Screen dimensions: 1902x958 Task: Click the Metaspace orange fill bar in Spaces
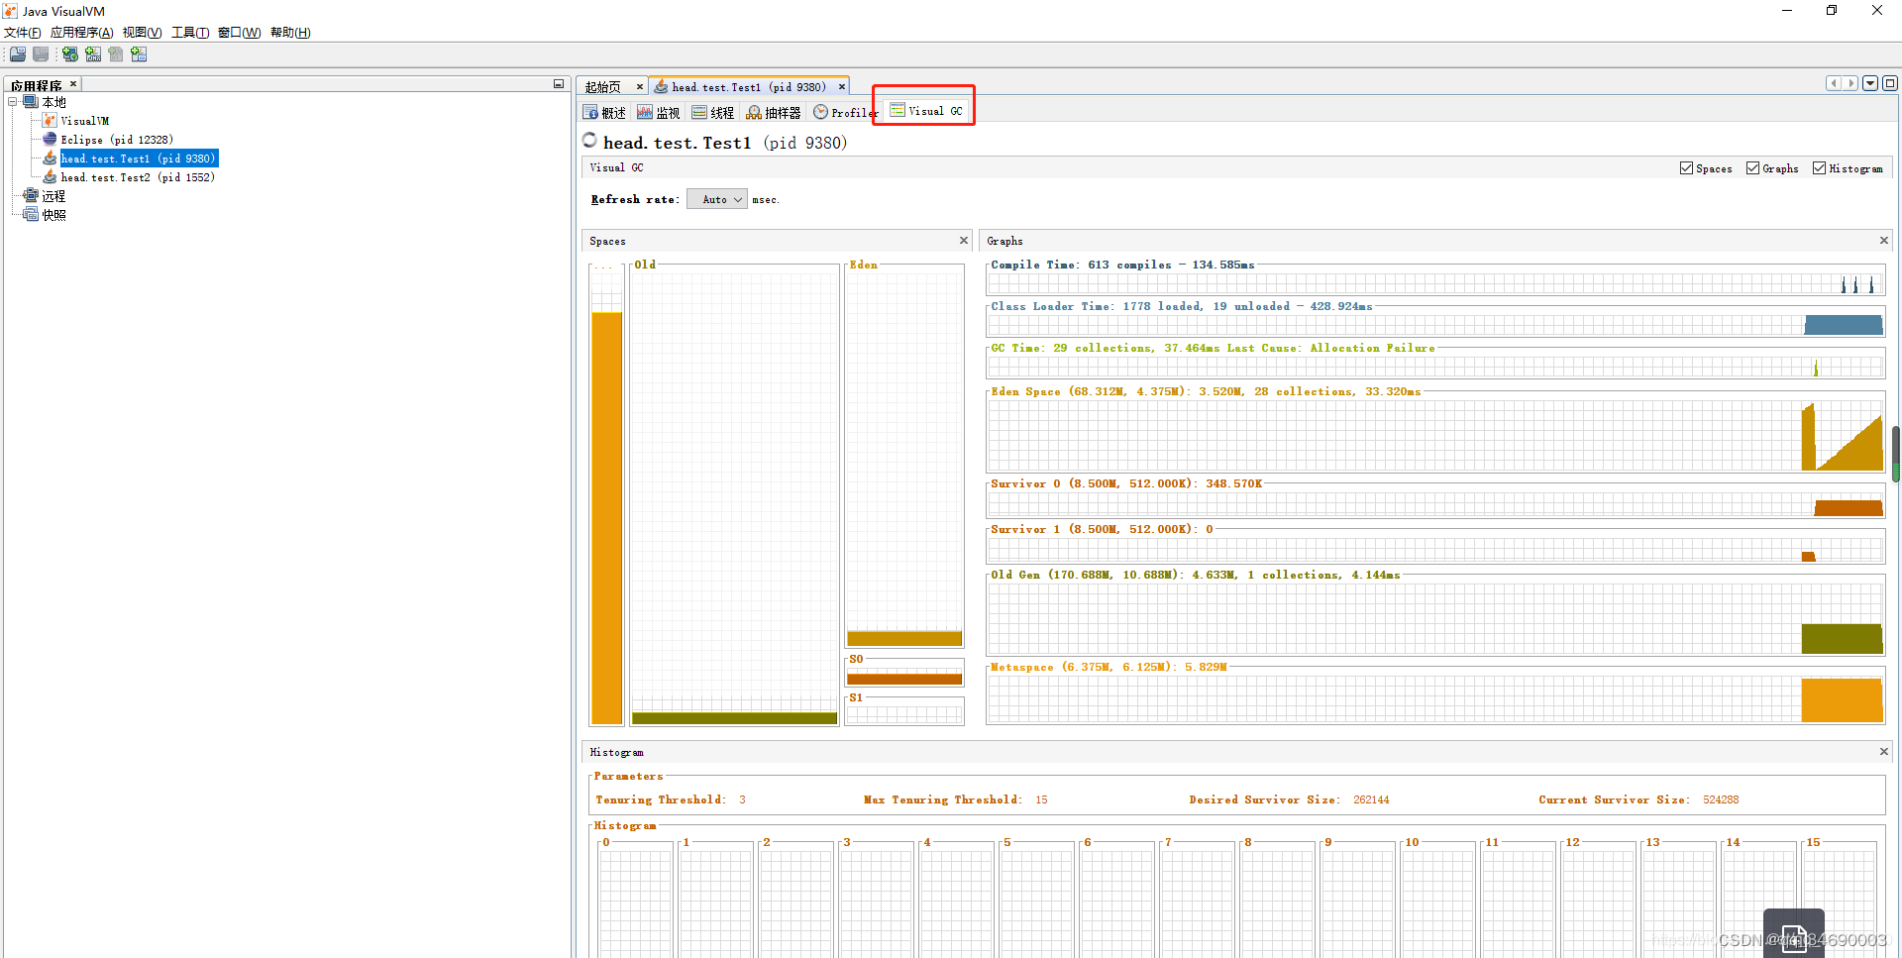[606, 518]
